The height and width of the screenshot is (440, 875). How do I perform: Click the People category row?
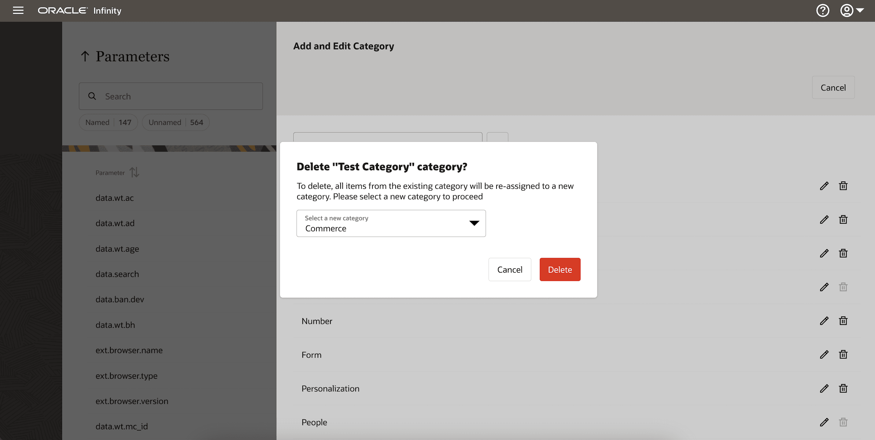click(577, 422)
